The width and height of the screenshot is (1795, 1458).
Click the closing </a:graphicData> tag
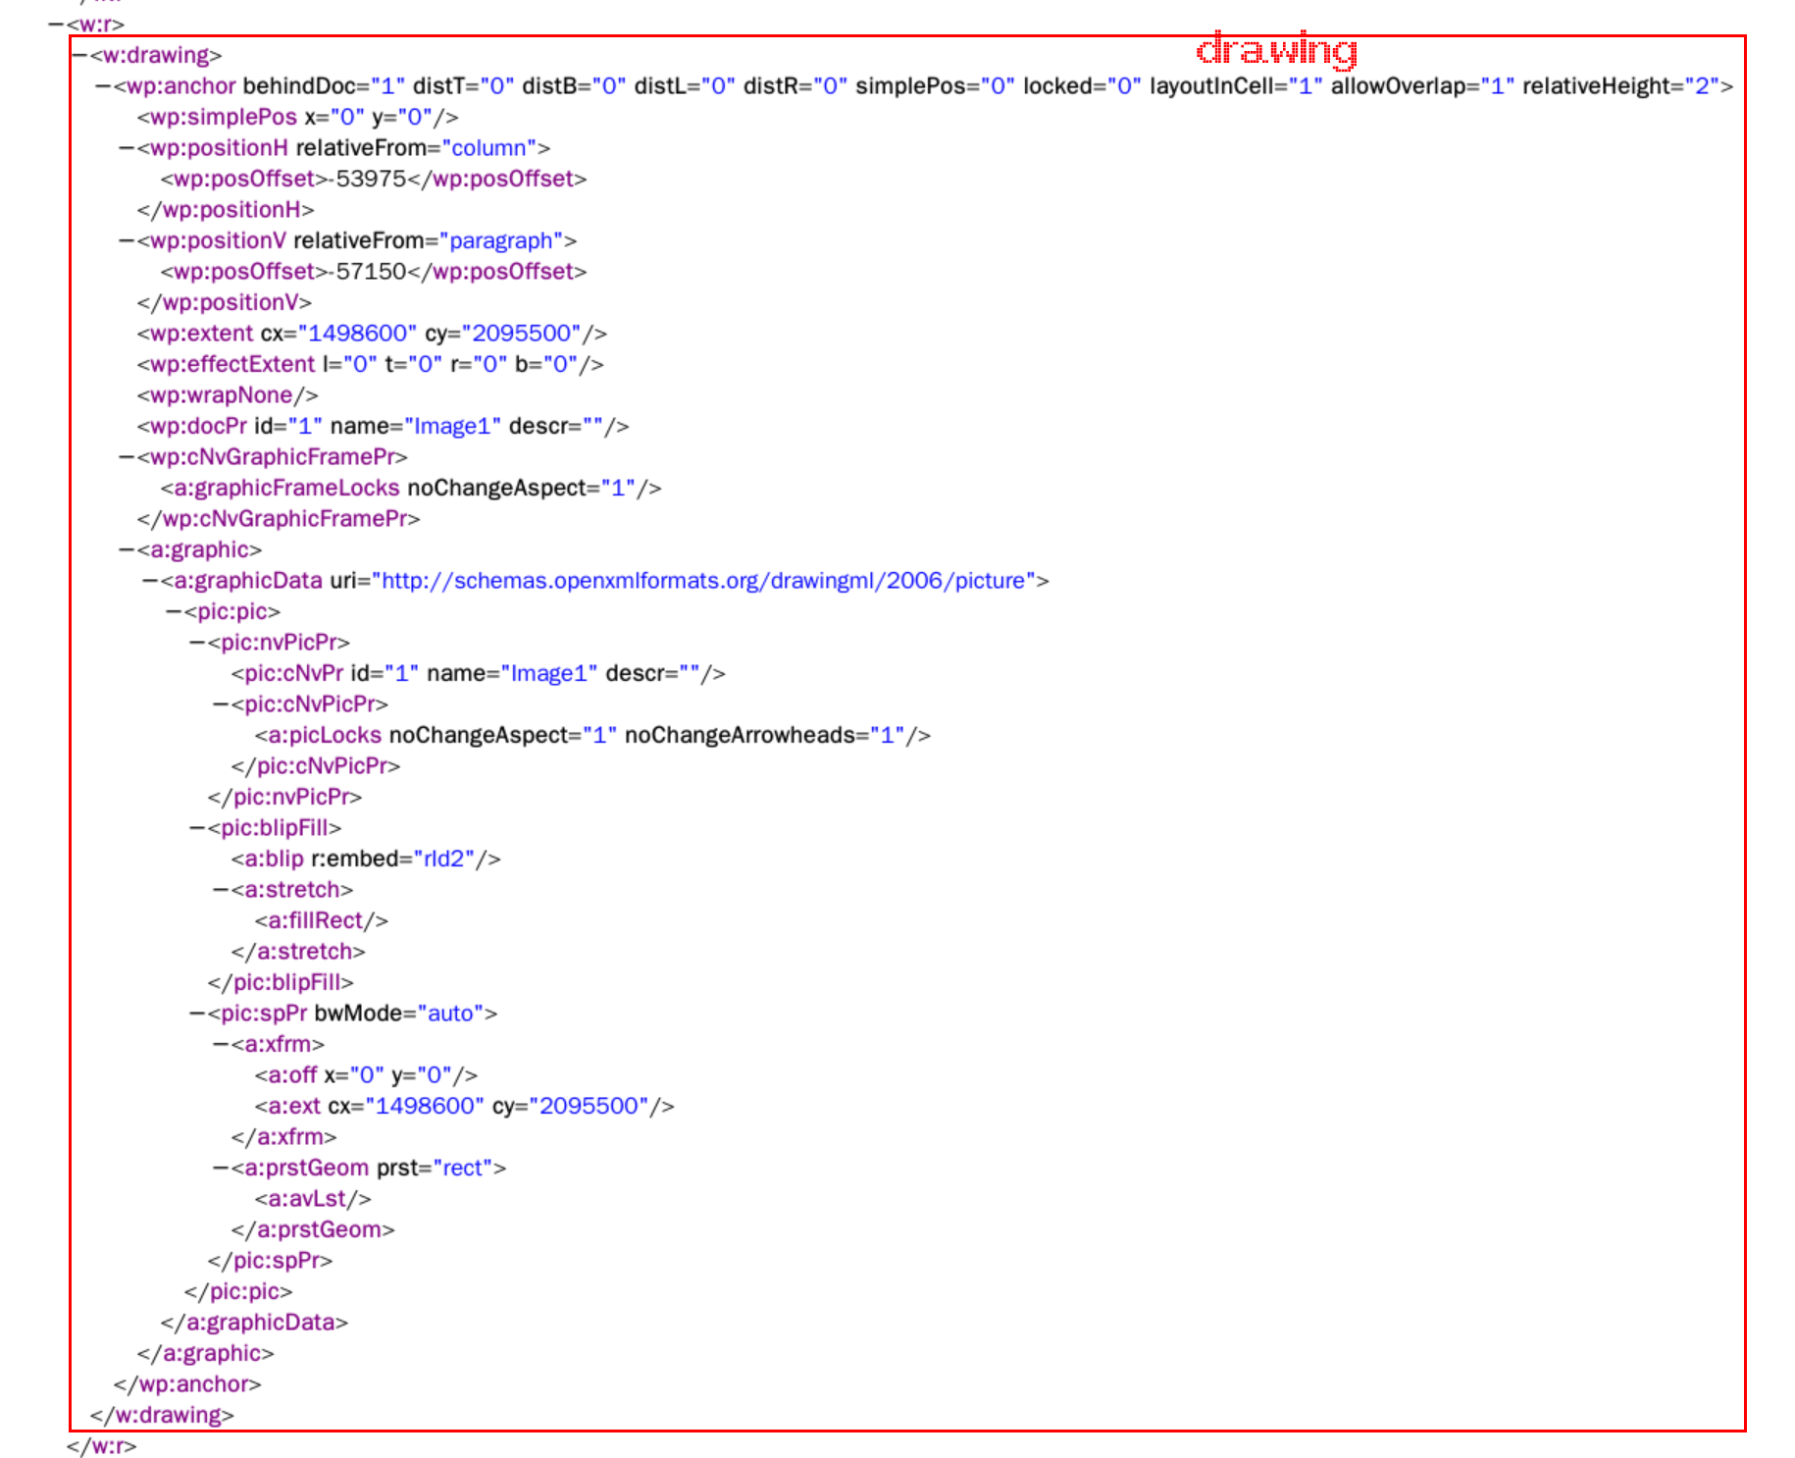[x=255, y=1323]
